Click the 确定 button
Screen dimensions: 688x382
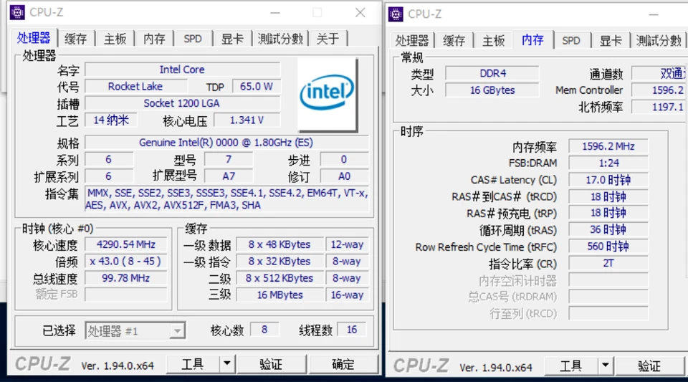coord(343,364)
